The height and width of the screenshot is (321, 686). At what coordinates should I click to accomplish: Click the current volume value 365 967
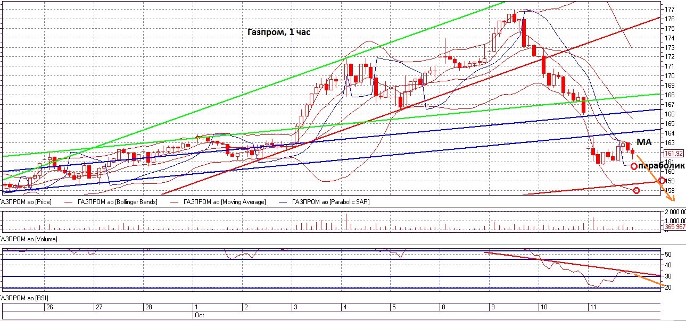(x=674, y=227)
